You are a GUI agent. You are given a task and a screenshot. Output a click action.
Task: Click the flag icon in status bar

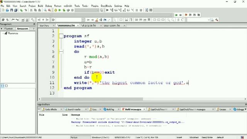pyautogui.click(x=242, y=137)
